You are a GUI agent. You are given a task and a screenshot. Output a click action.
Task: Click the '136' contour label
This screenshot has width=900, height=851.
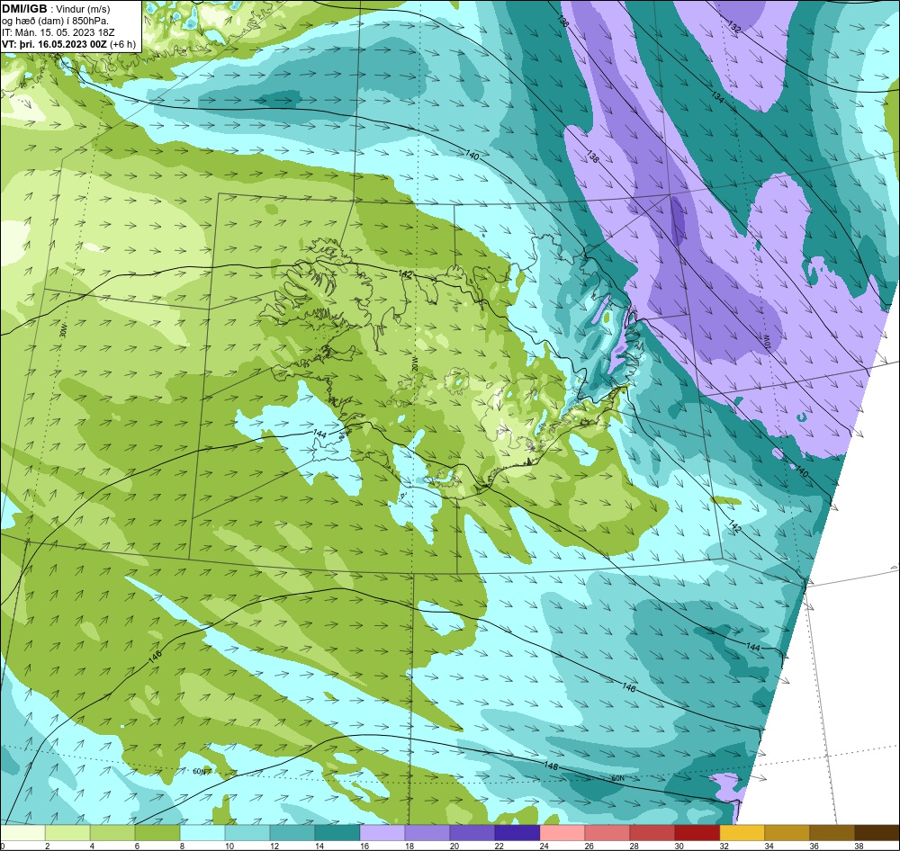(x=562, y=22)
